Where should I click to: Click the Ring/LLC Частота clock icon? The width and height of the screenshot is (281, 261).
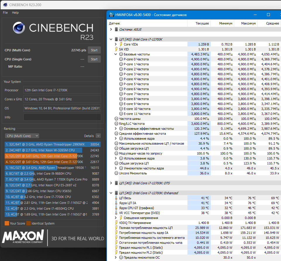116,124
